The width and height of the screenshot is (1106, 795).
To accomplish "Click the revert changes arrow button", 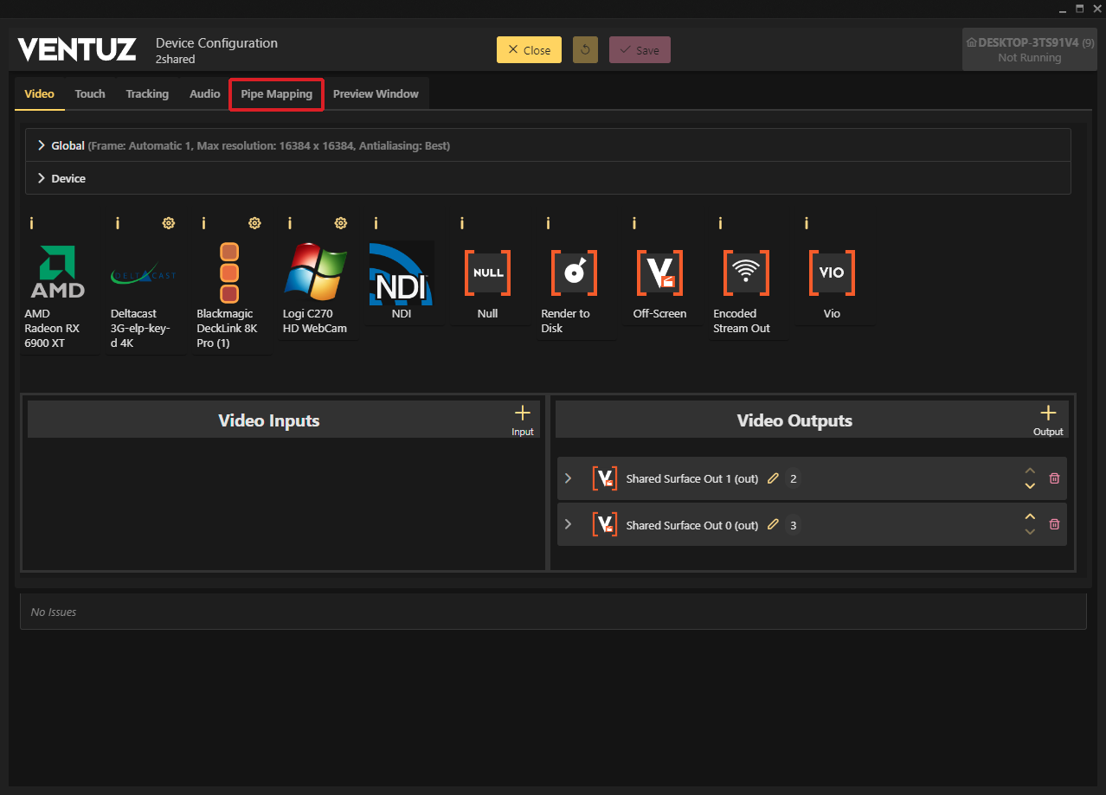I will 585,50.
